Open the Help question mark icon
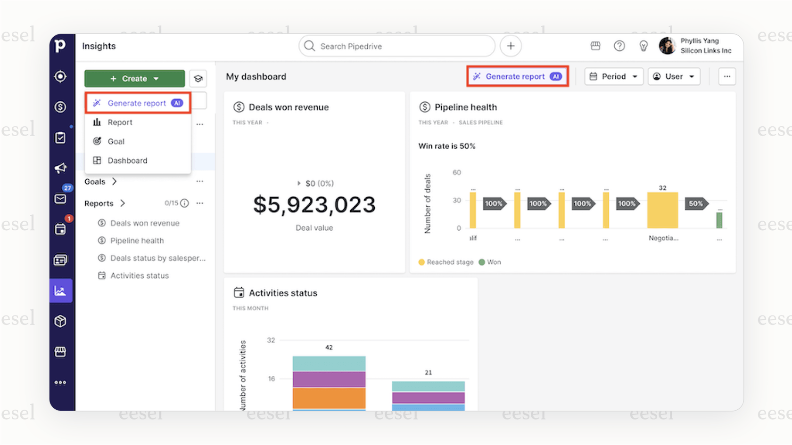 [619, 46]
